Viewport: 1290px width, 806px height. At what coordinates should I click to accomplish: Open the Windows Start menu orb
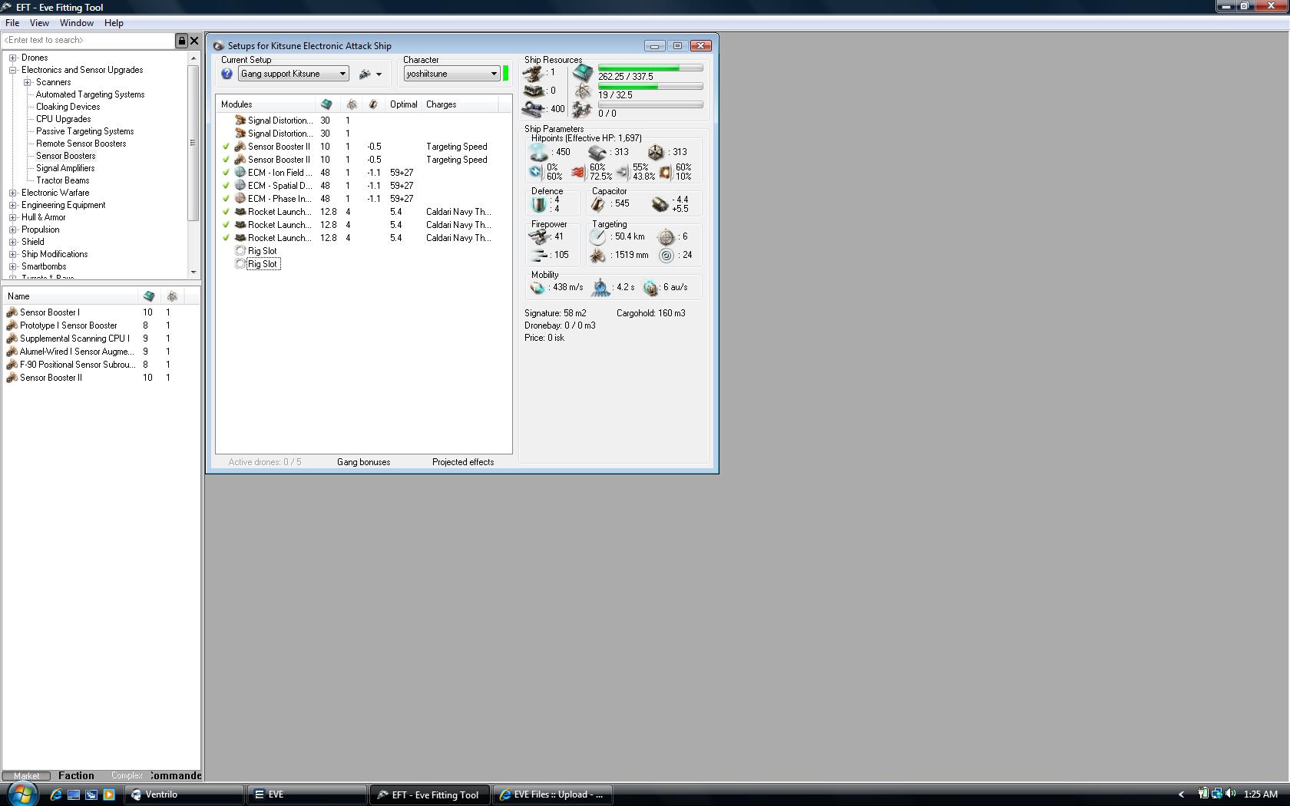(22, 793)
